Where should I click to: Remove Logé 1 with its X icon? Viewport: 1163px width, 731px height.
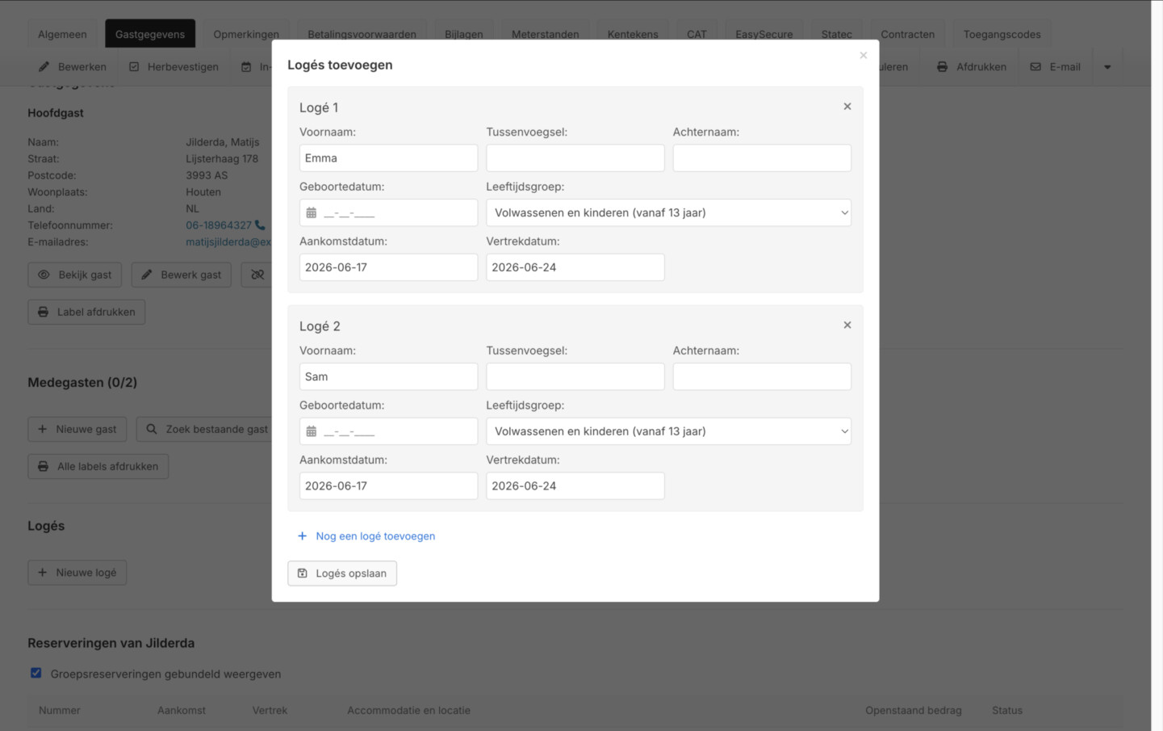coord(847,107)
